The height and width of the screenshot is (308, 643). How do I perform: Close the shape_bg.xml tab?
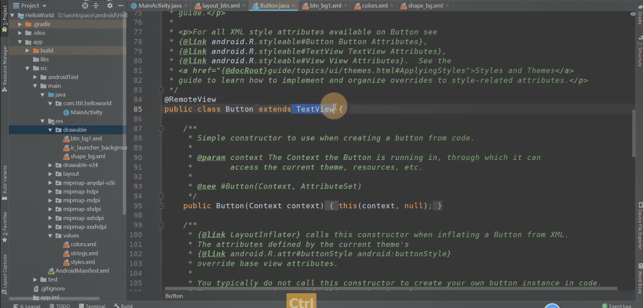(x=447, y=6)
